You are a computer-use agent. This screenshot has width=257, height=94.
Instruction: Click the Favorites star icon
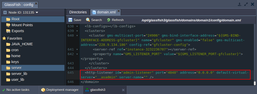point(4,38)
